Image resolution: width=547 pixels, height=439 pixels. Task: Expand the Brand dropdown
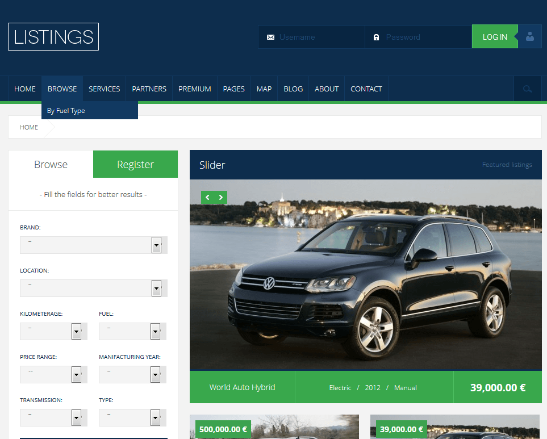pos(94,245)
